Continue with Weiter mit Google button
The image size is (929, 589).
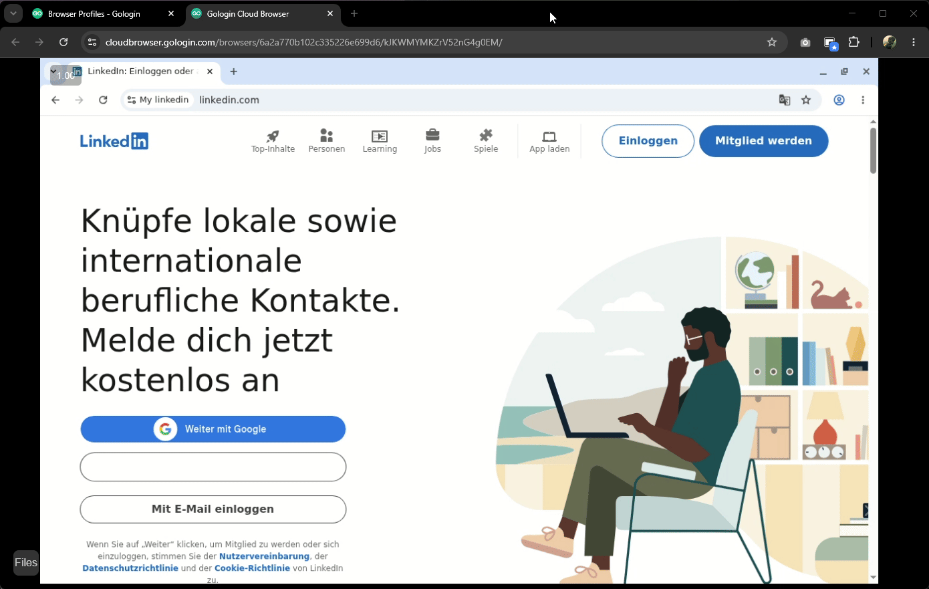coord(213,429)
